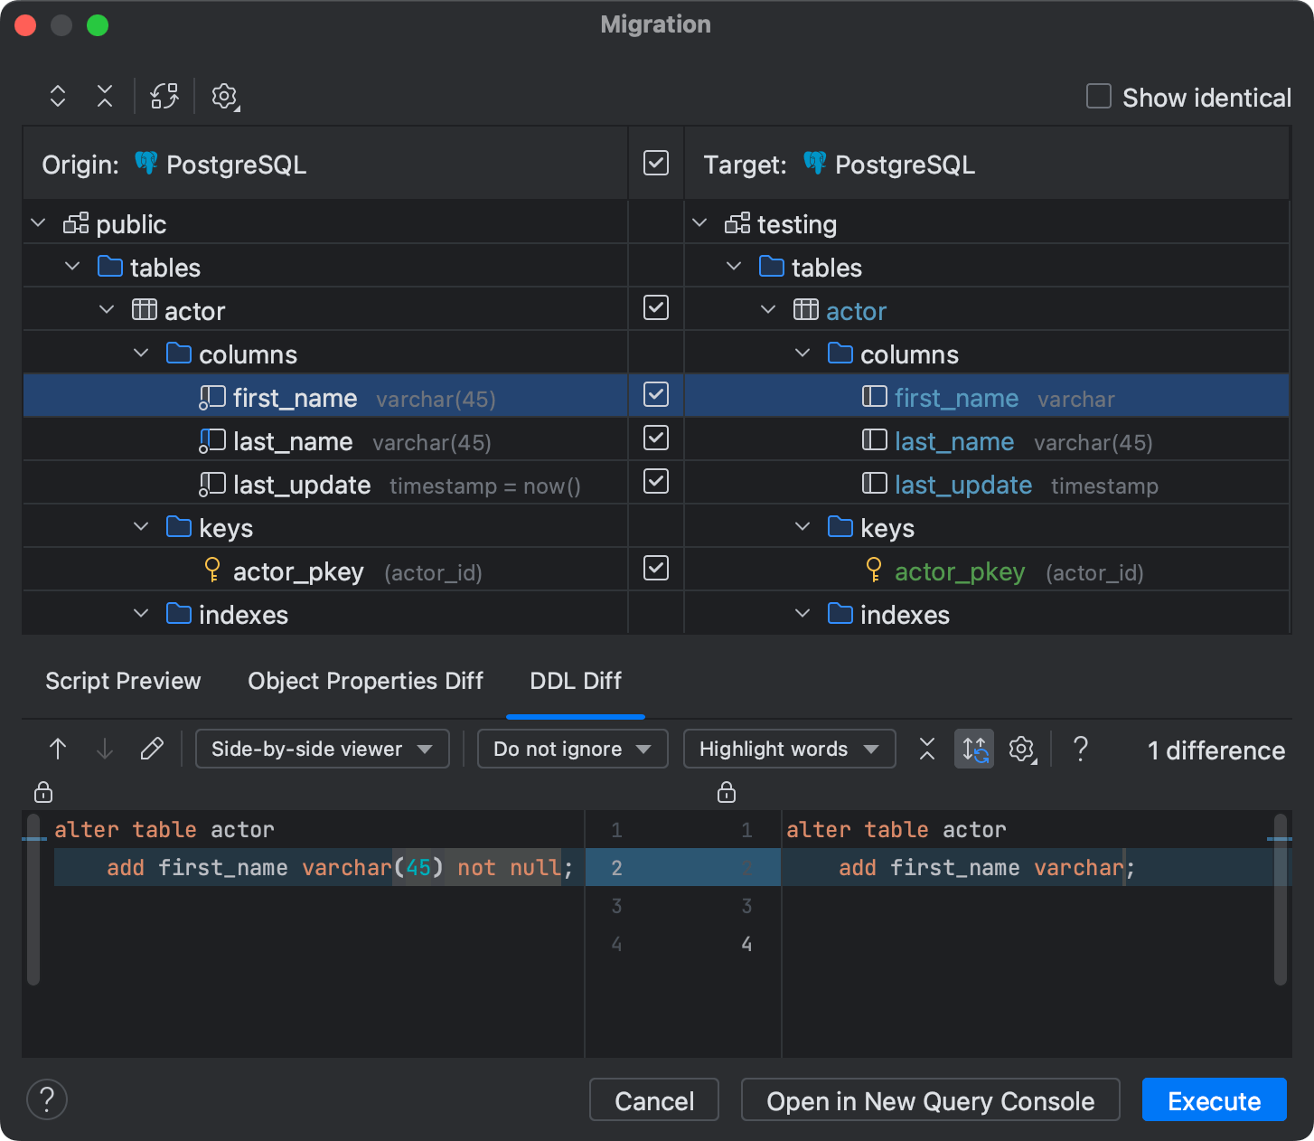1314x1141 pixels.
Task: Click the swap Origin and Target icon
Action: point(164,96)
